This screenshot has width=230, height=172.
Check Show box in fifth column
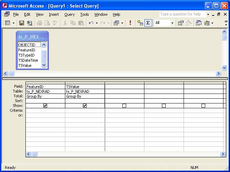[x=203, y=106]
